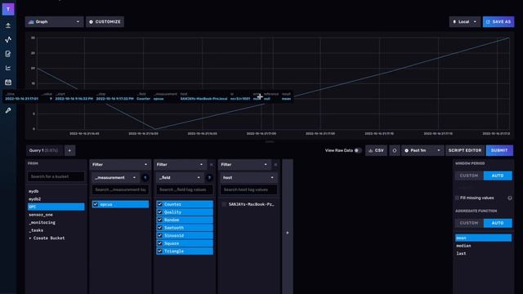Screen dimensions: 523x294
Task: Toggle View Raw Data switch
Action: [x=357, y=150]
